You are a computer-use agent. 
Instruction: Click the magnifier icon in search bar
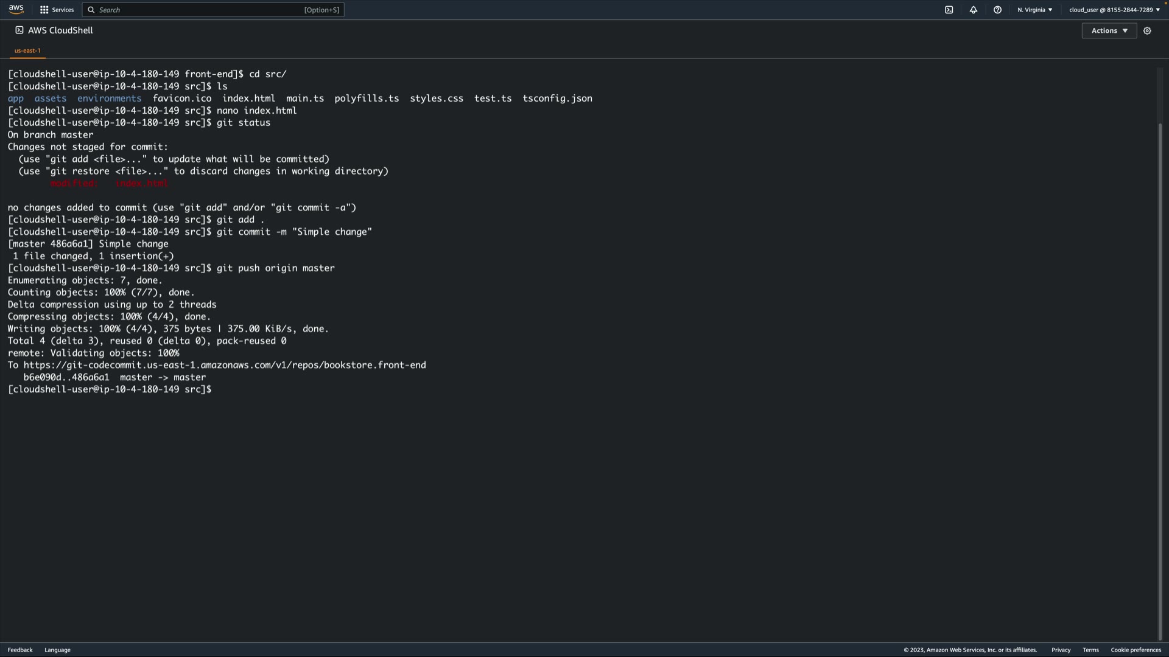91,10
